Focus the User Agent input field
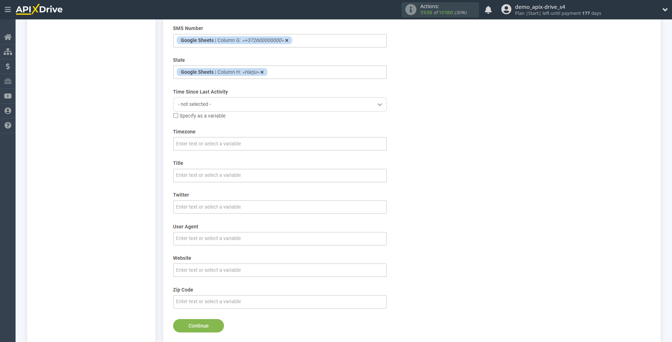Screen dimensions: 672x342 (280, 239)
